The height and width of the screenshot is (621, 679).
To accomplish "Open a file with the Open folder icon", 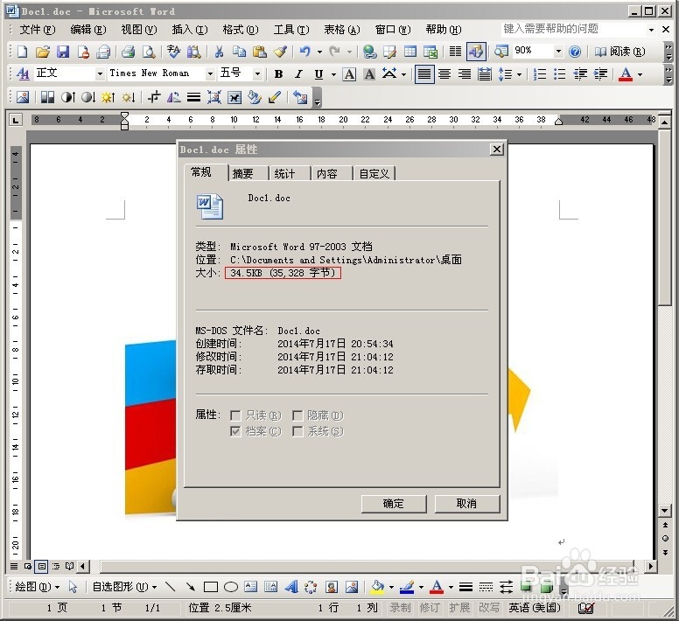I will 42,52.
